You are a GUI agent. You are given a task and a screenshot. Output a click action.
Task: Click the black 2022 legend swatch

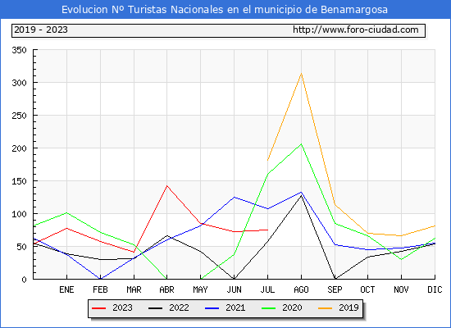point(155,308)
